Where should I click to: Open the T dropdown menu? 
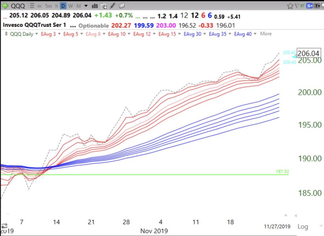pyautogui.click(x=317, y=6)
